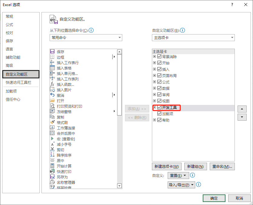Click the 取消 button
253x205 pixels.
pos(239,198)
